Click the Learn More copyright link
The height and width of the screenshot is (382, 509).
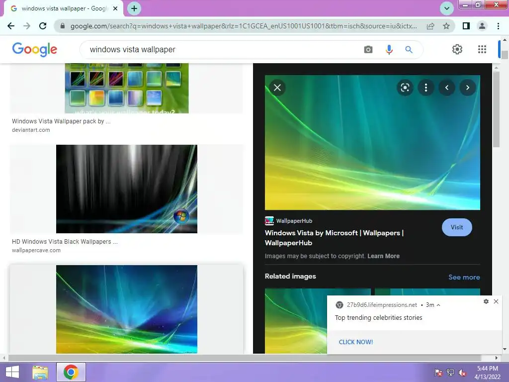point(383,256)
